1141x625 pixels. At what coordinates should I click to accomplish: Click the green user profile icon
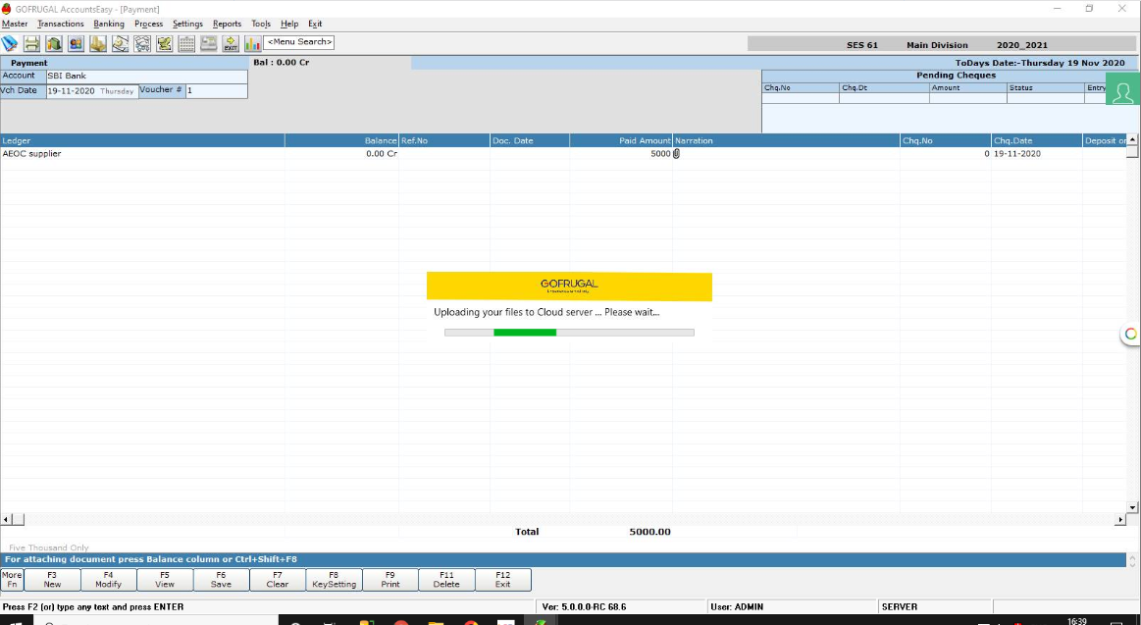point(1122,88)
